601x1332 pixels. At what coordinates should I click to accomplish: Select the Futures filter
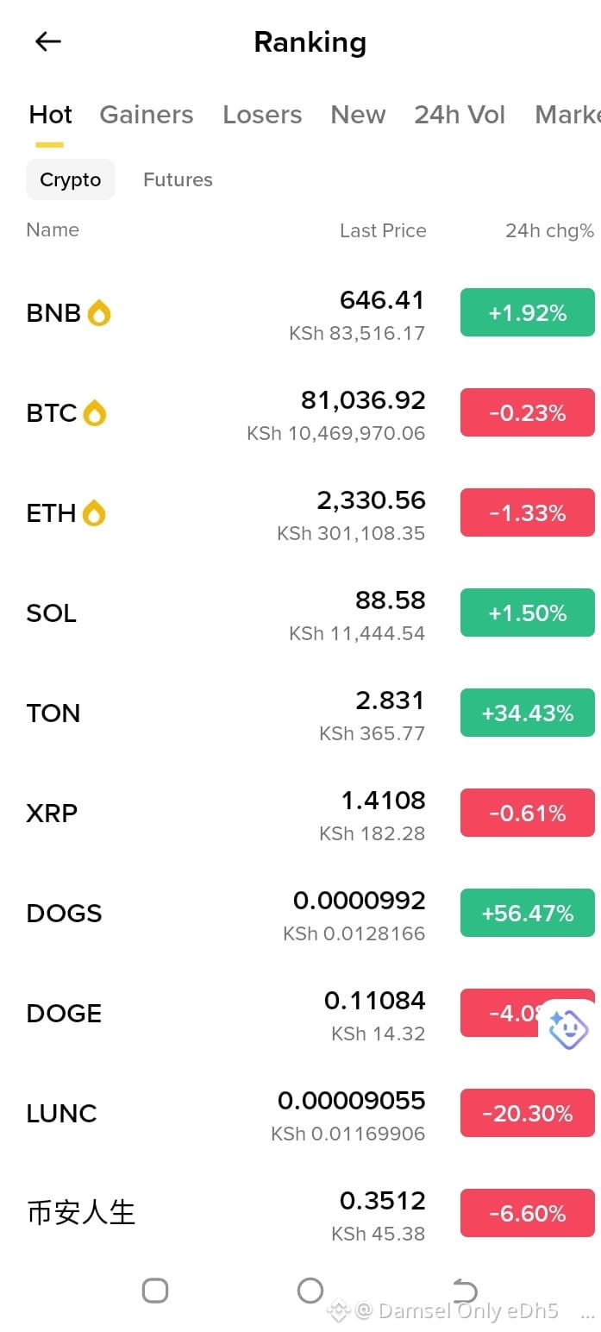(x=178, y=179)
